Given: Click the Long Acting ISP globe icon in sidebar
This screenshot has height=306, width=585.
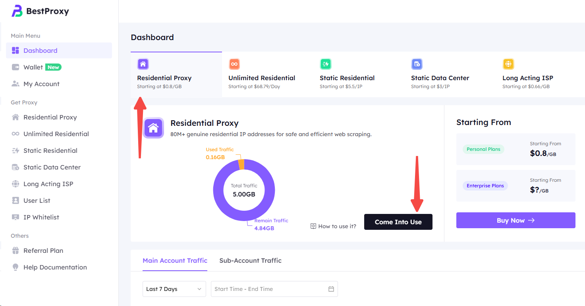Looking at the screenshot, I should coord(15,184).
